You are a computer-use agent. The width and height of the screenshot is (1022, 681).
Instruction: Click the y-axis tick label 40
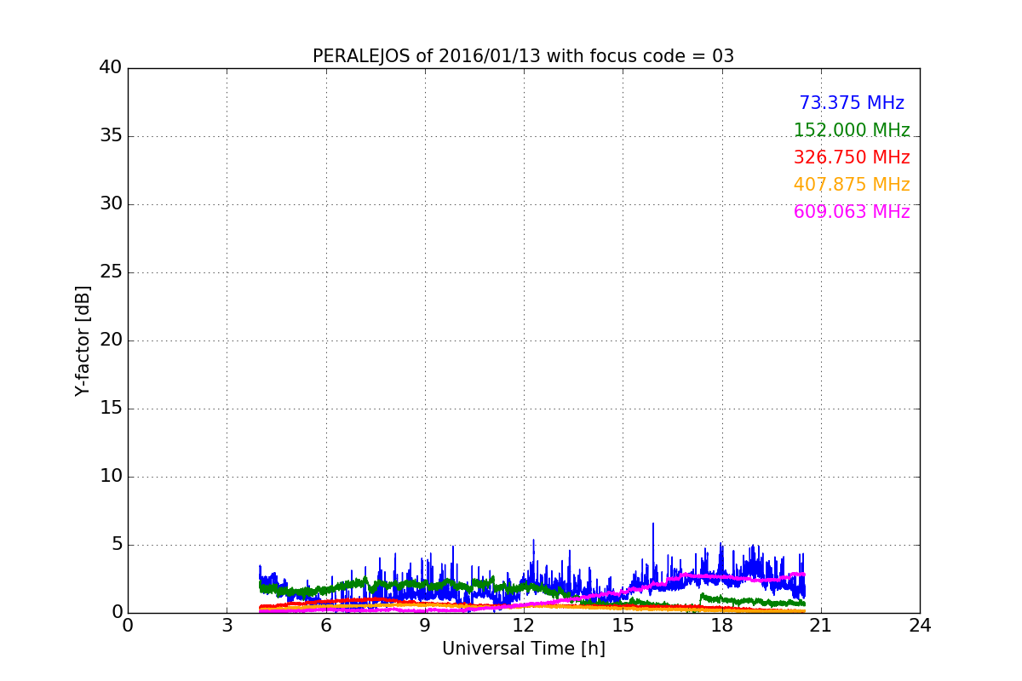click(x=111, y=68)
